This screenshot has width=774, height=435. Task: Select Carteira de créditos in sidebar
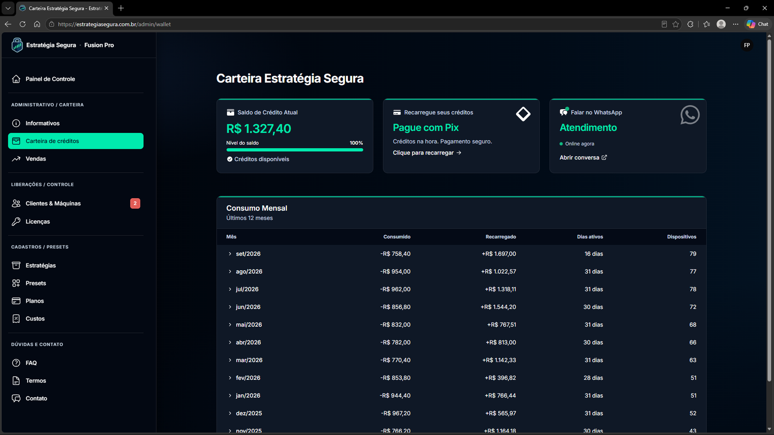[76, 141]
